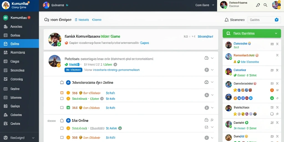Close the Petidelteon entry with its X
This screenshot has width=284, height=142.
click(277, 107)
